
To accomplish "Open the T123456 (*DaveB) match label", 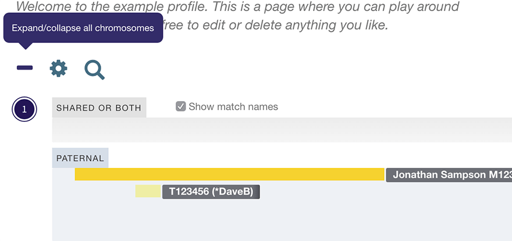I will click(x=211, y=192).
